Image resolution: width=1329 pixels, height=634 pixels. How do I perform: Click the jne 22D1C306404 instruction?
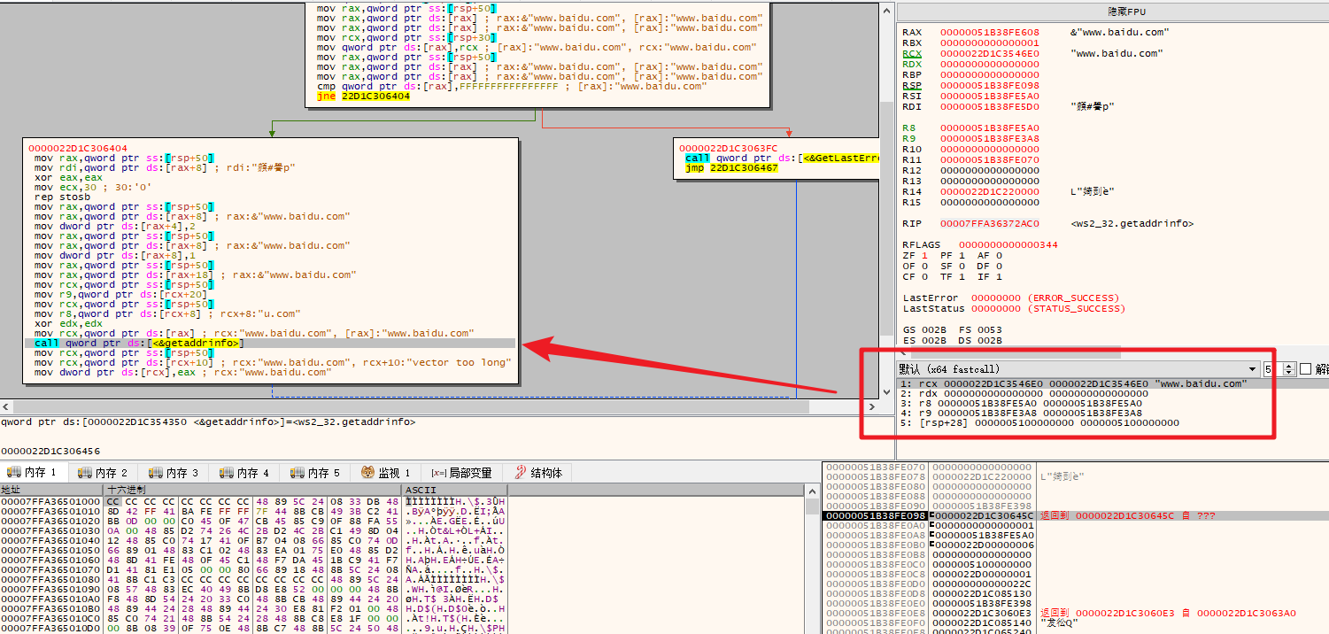tap(364, 96)
